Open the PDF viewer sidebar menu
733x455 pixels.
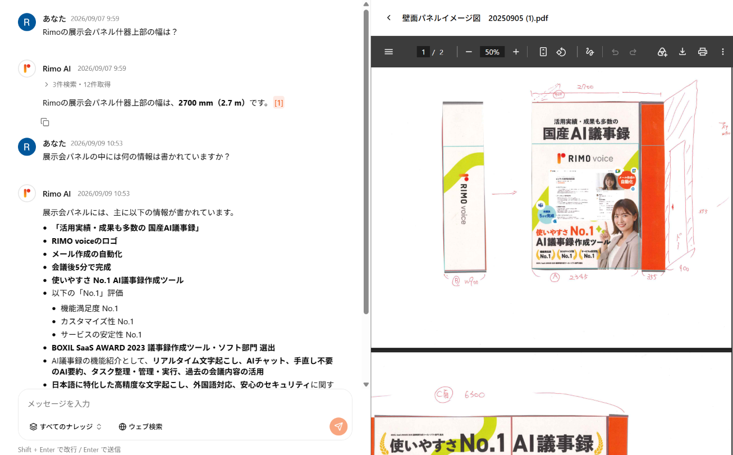click(x=388, y=52)
